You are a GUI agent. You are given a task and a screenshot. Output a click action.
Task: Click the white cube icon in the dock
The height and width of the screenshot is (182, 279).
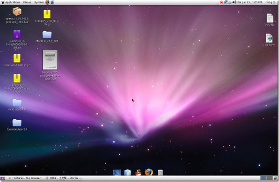click(x=127, y=172)
